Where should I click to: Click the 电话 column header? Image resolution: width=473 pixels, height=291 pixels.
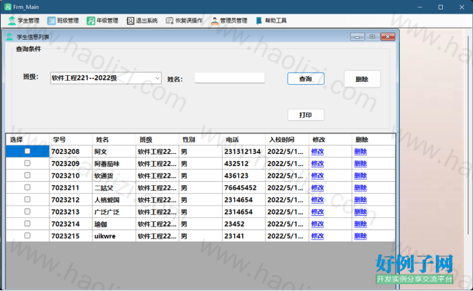coord(244,139)
